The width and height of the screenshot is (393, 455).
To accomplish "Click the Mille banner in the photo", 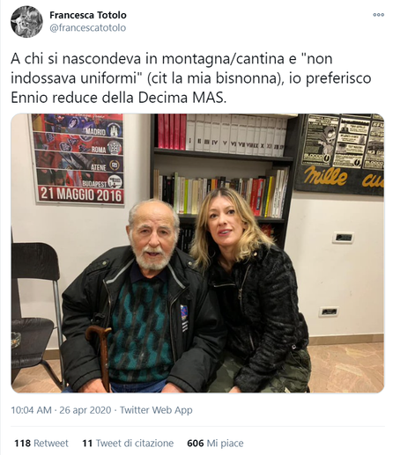I will 340,153.
